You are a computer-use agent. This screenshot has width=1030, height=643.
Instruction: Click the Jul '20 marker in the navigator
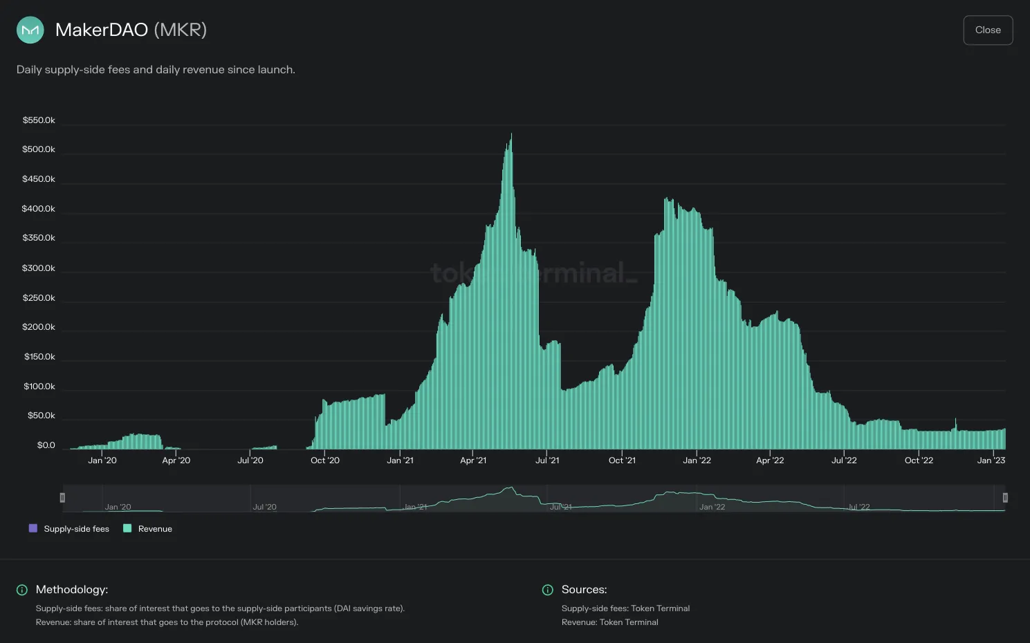pos(264,507)
